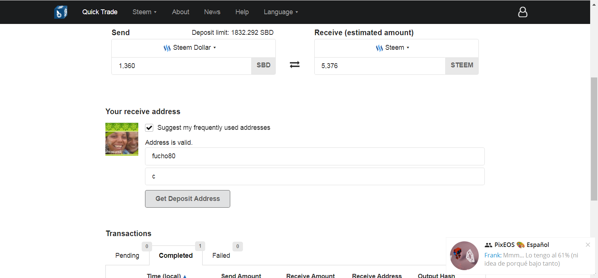
Task: Switch to the Pending transactions tab
Action: coord(127,256)
